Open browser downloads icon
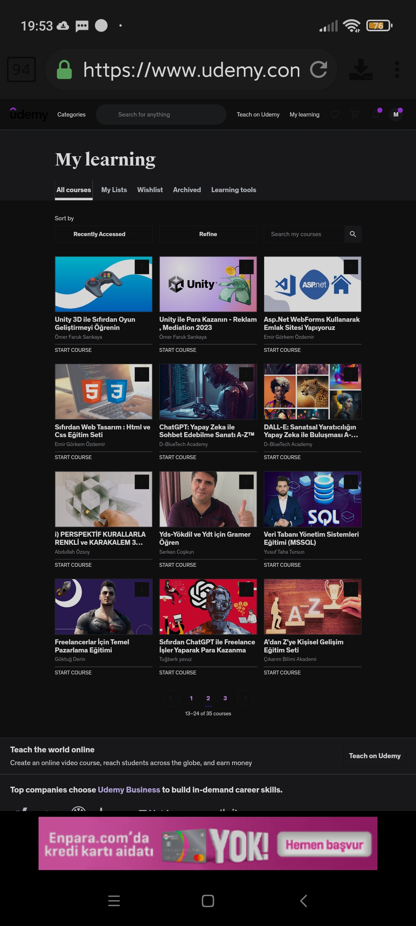 pos(361,69)
